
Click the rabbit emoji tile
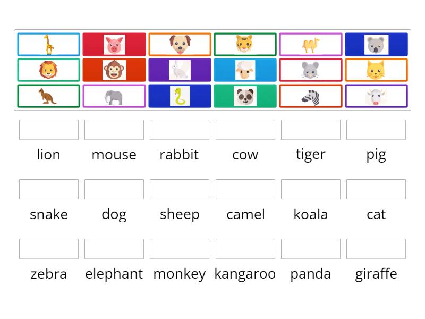pyautogui.click(x=180, y=70)
